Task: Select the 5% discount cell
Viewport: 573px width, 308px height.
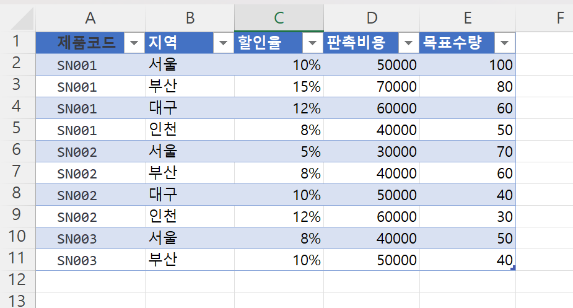Action: (279, 151)
